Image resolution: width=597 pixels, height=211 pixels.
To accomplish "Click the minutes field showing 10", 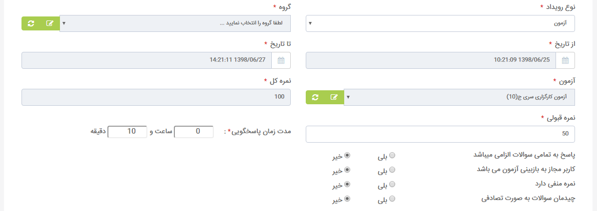I will pyautogui.click(x=127, y=132).
